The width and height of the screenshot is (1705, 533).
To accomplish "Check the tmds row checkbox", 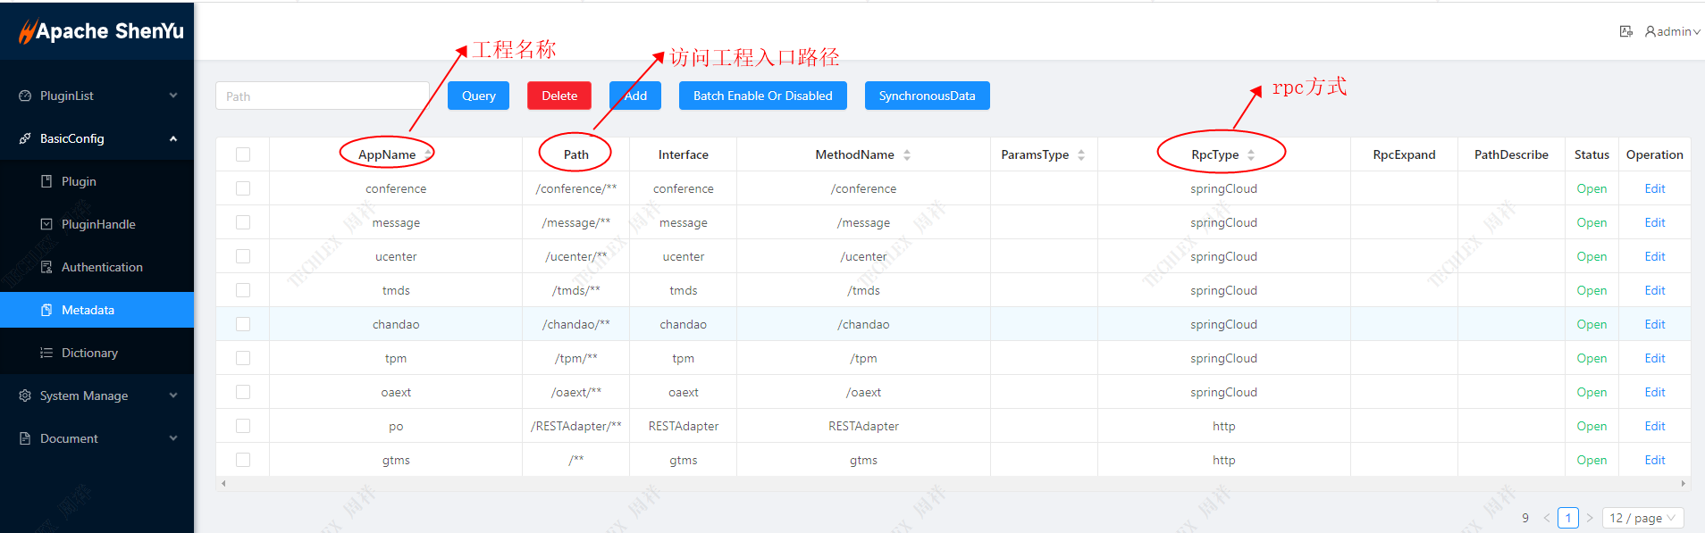I will click(243, 290).
